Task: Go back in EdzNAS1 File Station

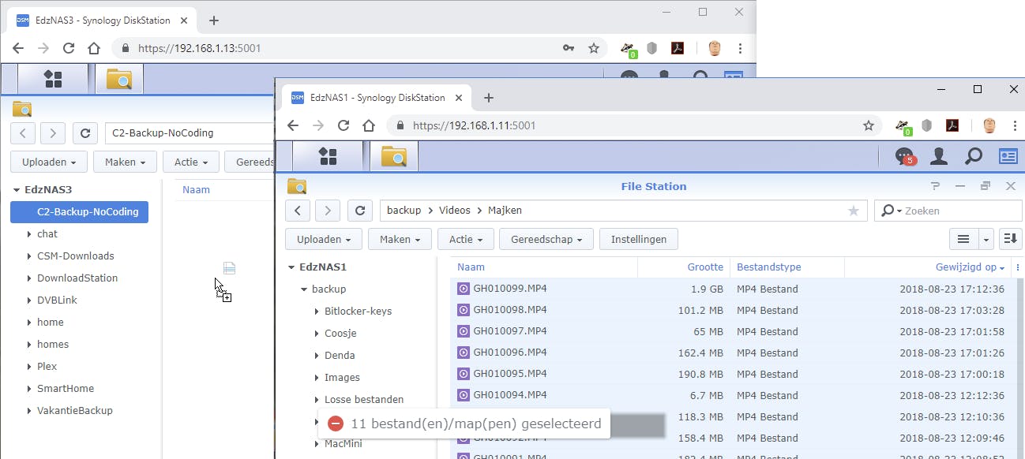Action: [x=297, y=211]
